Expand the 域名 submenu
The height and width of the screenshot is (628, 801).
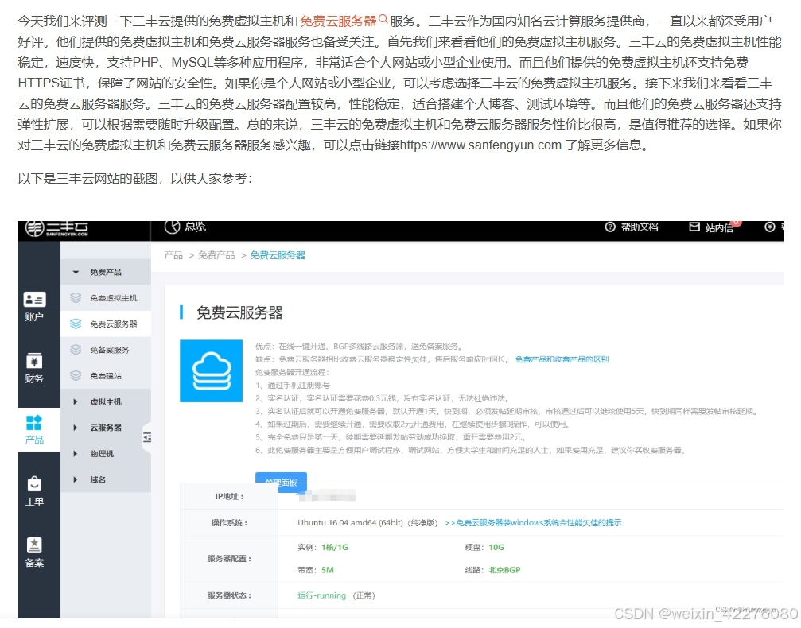tap(103, 480)
